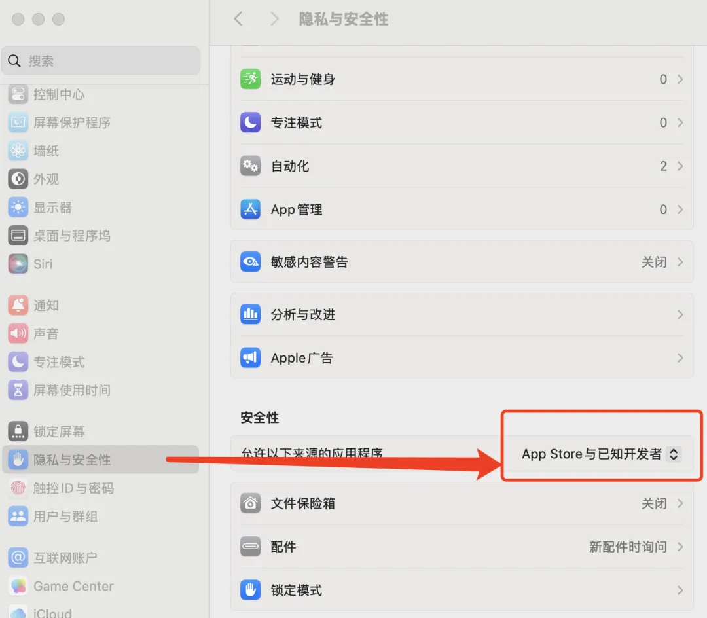
Task: Open Screen Time (屏幕使用时间) hourglass icon
Action: 18,390
